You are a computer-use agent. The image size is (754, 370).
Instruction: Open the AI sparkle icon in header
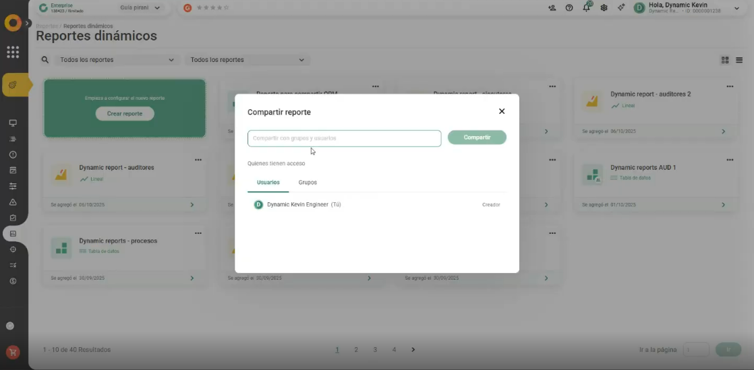coord(620,8)
